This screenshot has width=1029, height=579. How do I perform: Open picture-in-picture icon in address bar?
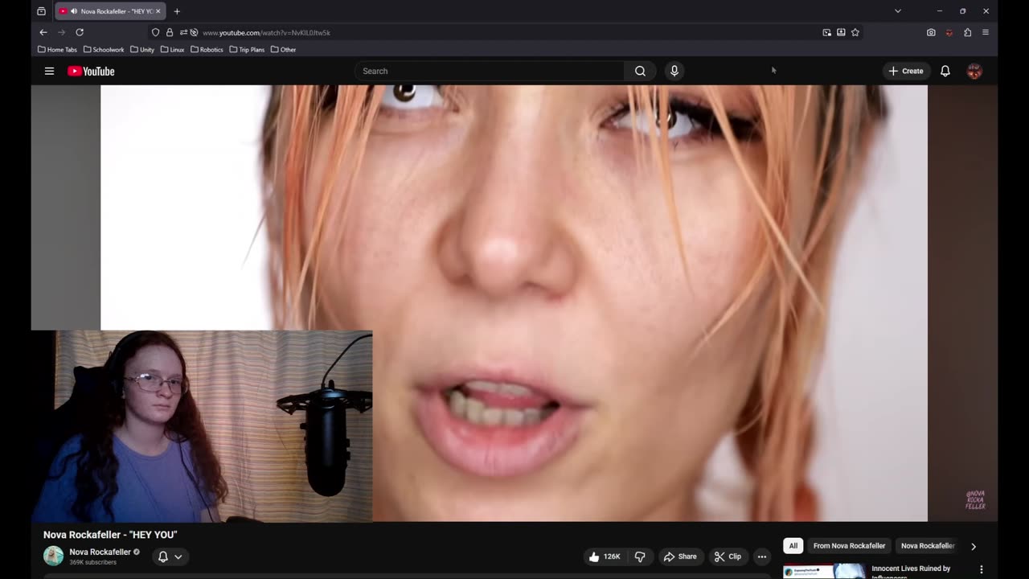[826, 32]
